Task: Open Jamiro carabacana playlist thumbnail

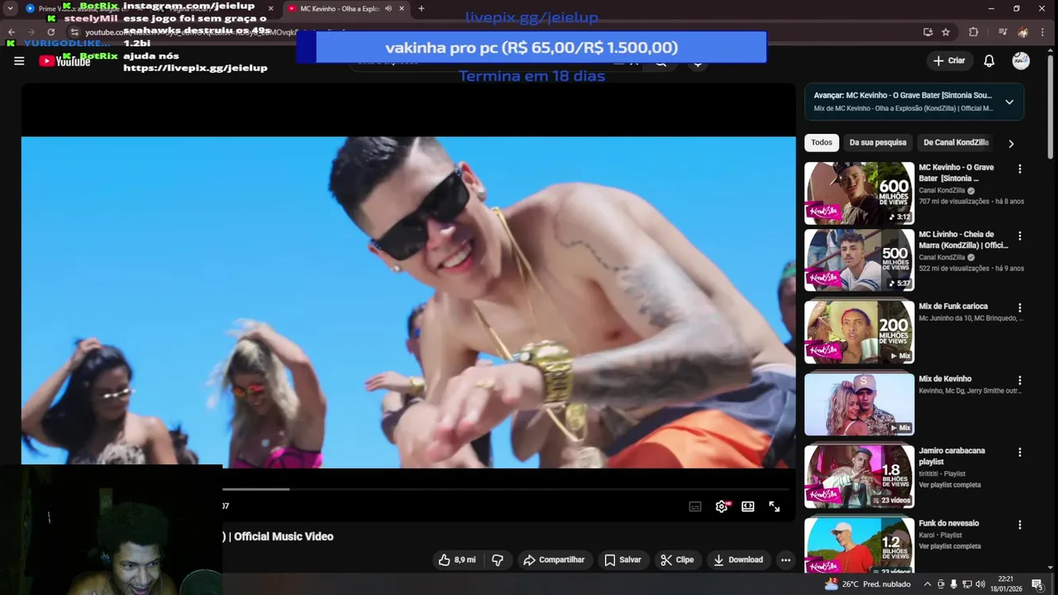Action: (x=860, y=477)
